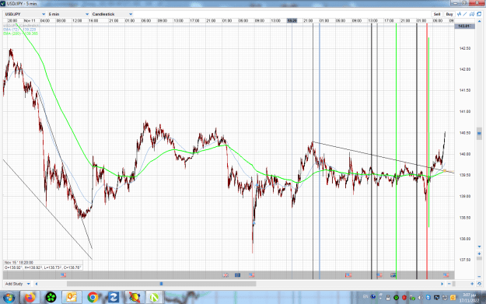This screenshot has height=304, width=486.
Task: Open Firefox from the taskbar
Action: 30,298
